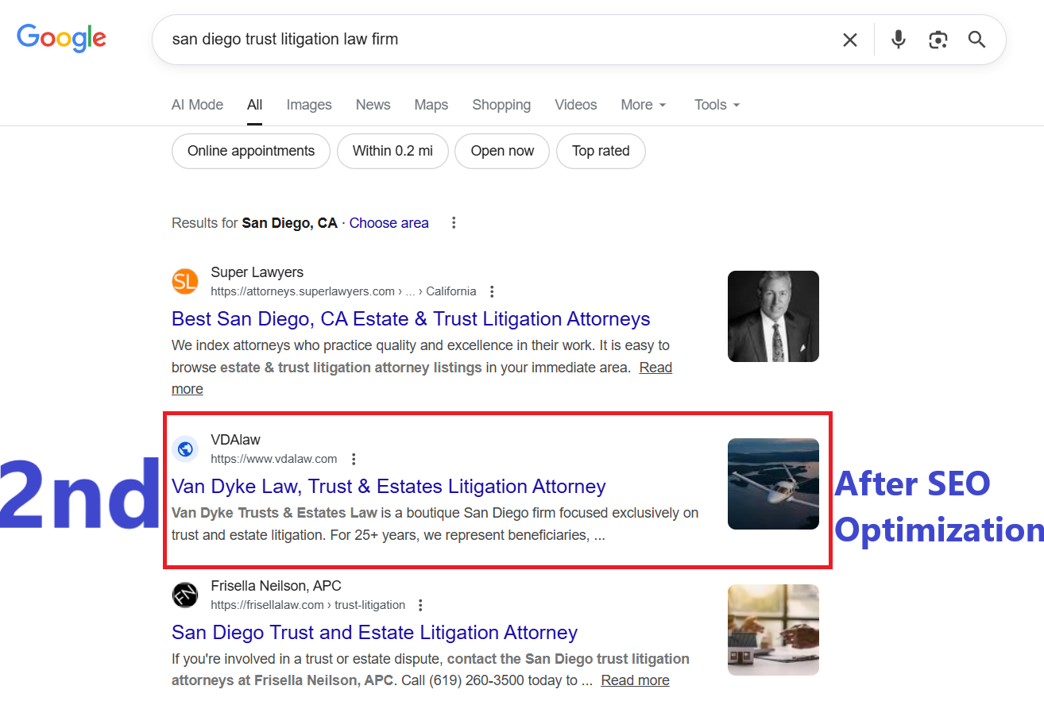
Task: Open VDAlaw result options dots
Action: tap(354, 459)
